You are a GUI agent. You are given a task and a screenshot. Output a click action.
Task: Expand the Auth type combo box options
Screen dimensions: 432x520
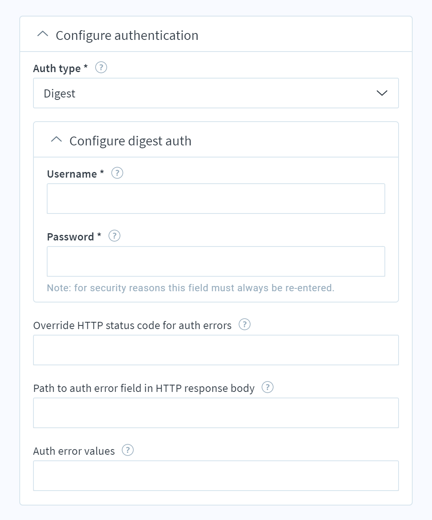[216, 93]
